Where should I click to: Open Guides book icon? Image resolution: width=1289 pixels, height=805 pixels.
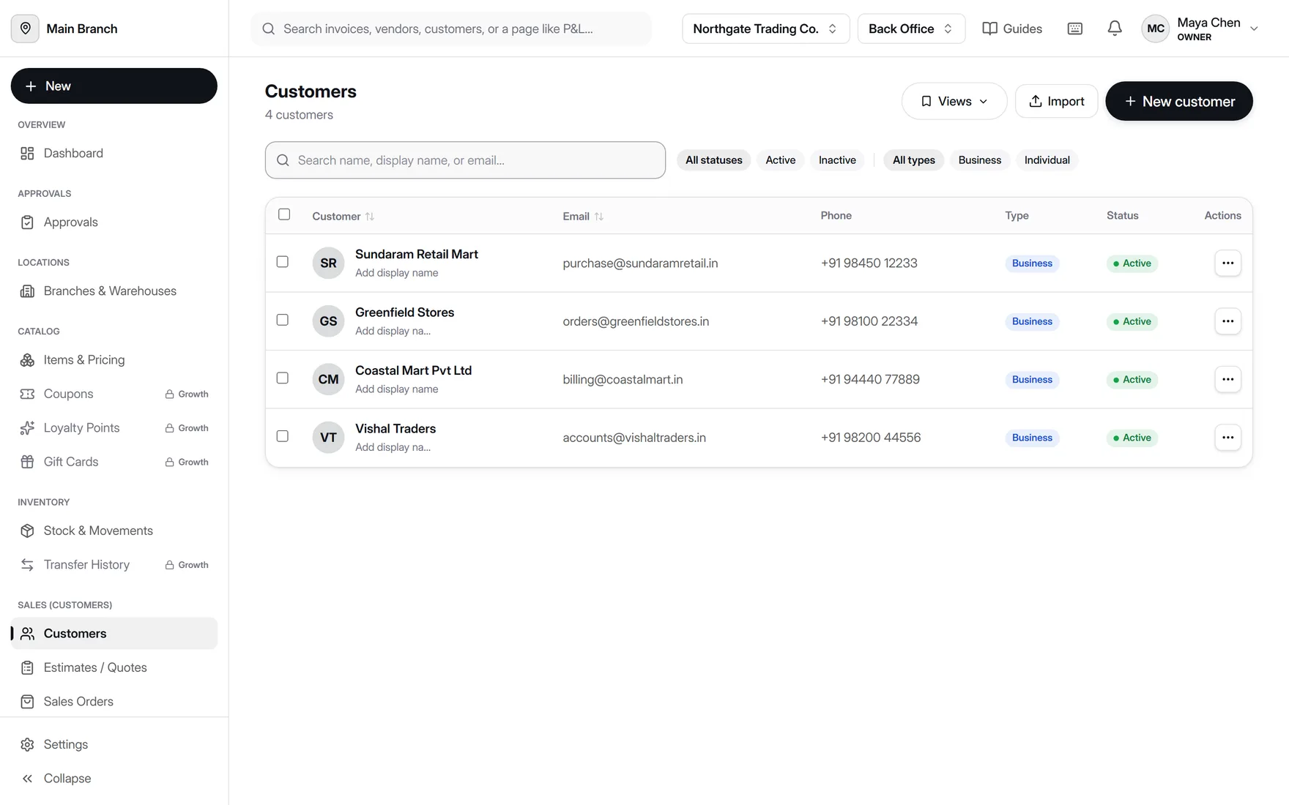click(x=989, y=29)
